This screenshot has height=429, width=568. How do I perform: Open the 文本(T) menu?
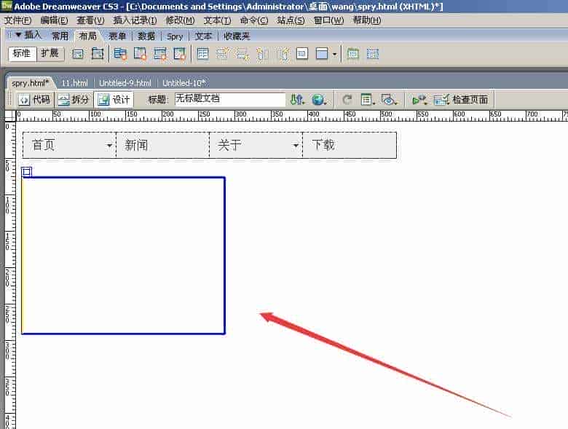(x=217, y=20)
